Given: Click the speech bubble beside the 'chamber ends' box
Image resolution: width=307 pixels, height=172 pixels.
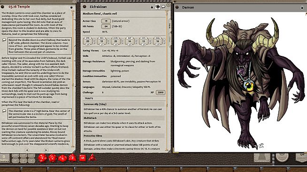Looking at the screenshot, I should click(4, 111).
